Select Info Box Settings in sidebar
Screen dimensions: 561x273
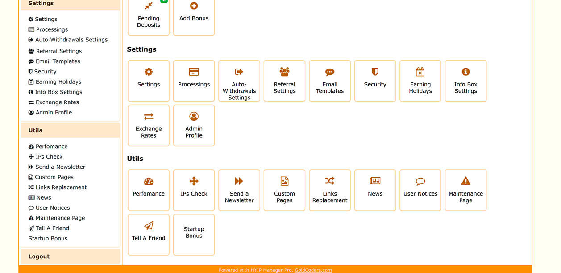[55, 92]
